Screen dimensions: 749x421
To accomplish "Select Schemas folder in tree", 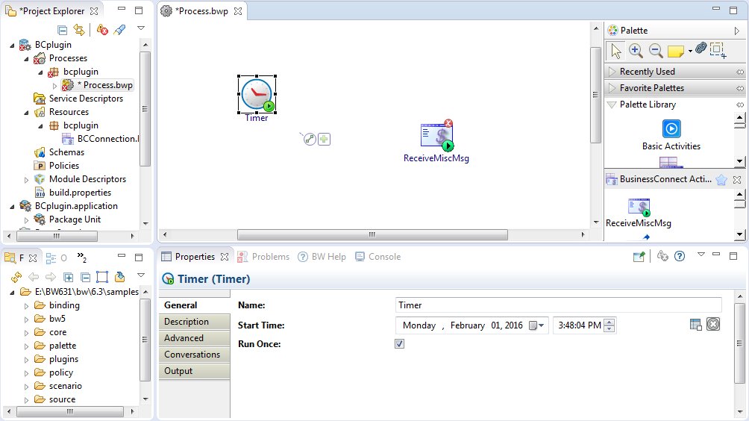I will click(x=66, y=152).
